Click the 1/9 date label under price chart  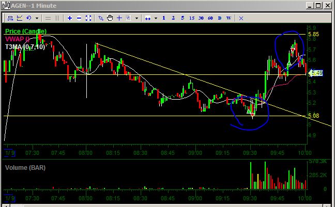[9, 153]
